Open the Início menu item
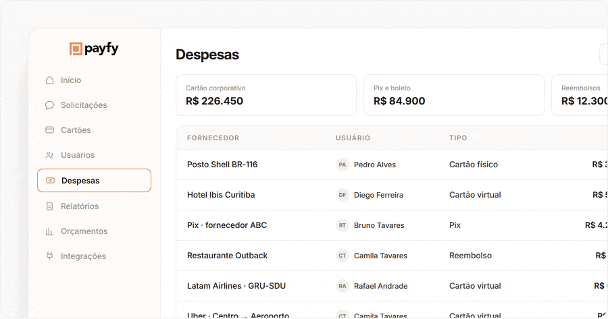Image resolution: width=608 pixels, height=319 pixels. [94, 80]
